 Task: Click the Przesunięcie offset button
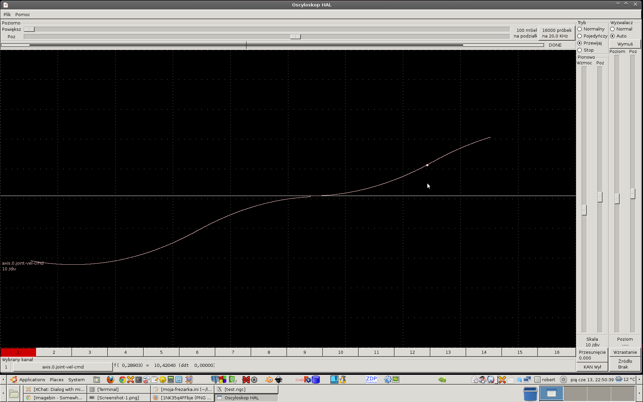pyautogui.click(x=592, y=355)
